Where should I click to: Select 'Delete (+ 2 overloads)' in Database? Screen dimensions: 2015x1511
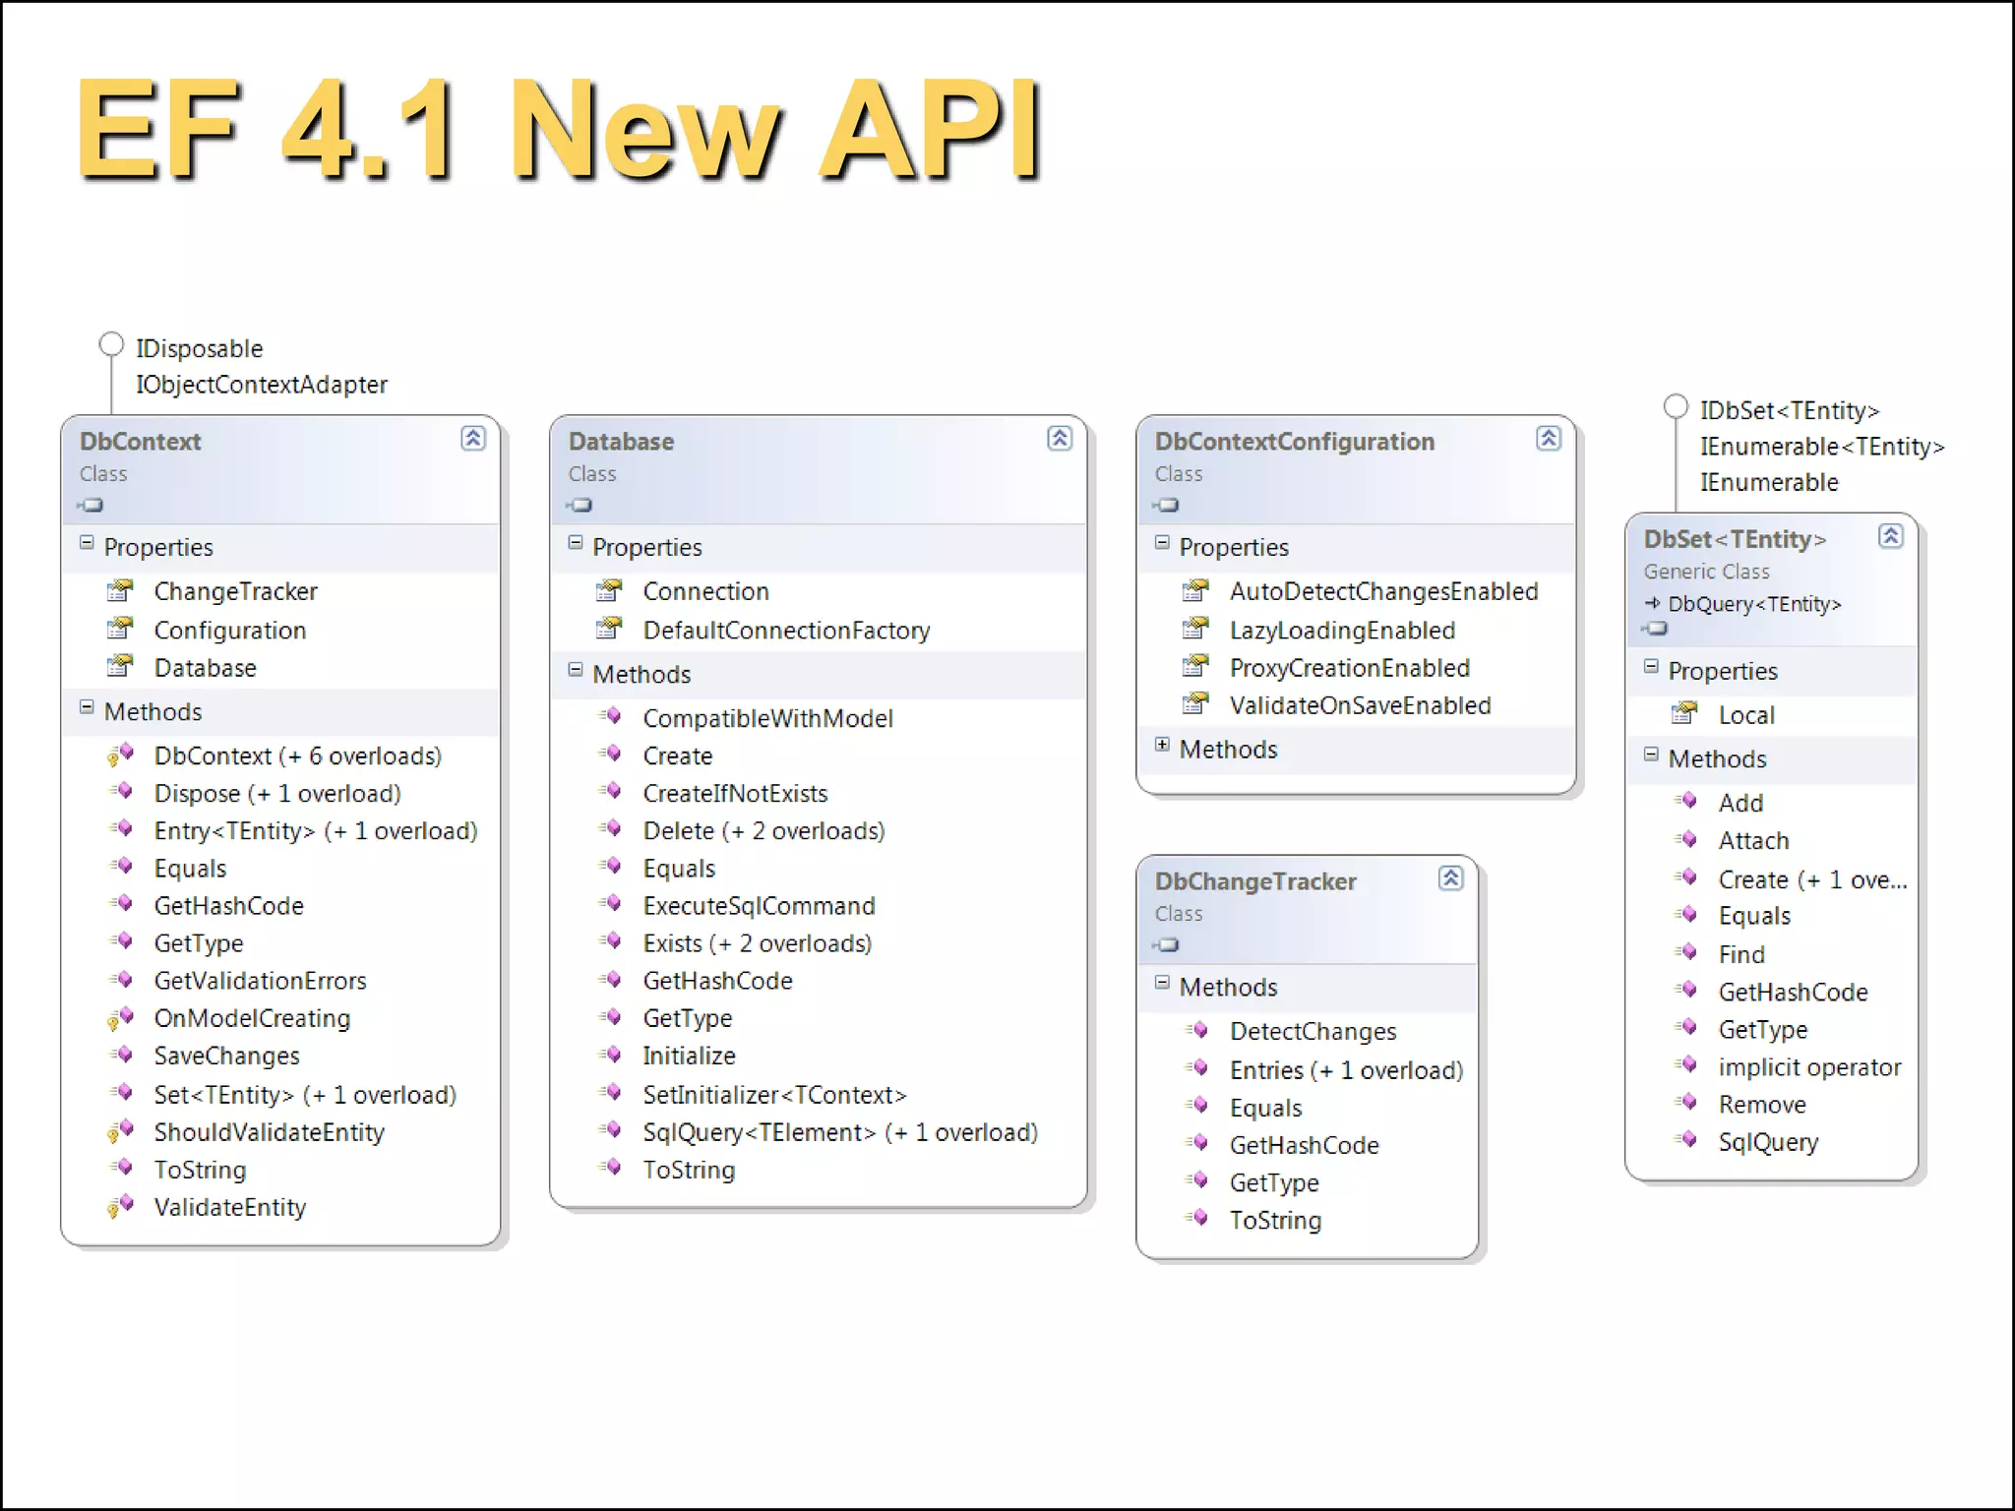click(763, 831)
